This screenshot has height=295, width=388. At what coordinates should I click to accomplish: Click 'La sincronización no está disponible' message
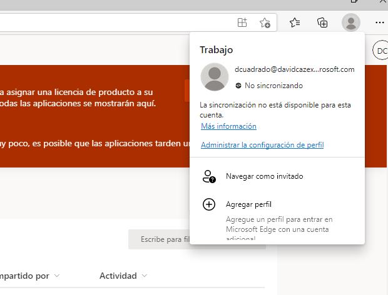(x=275, y=110)
